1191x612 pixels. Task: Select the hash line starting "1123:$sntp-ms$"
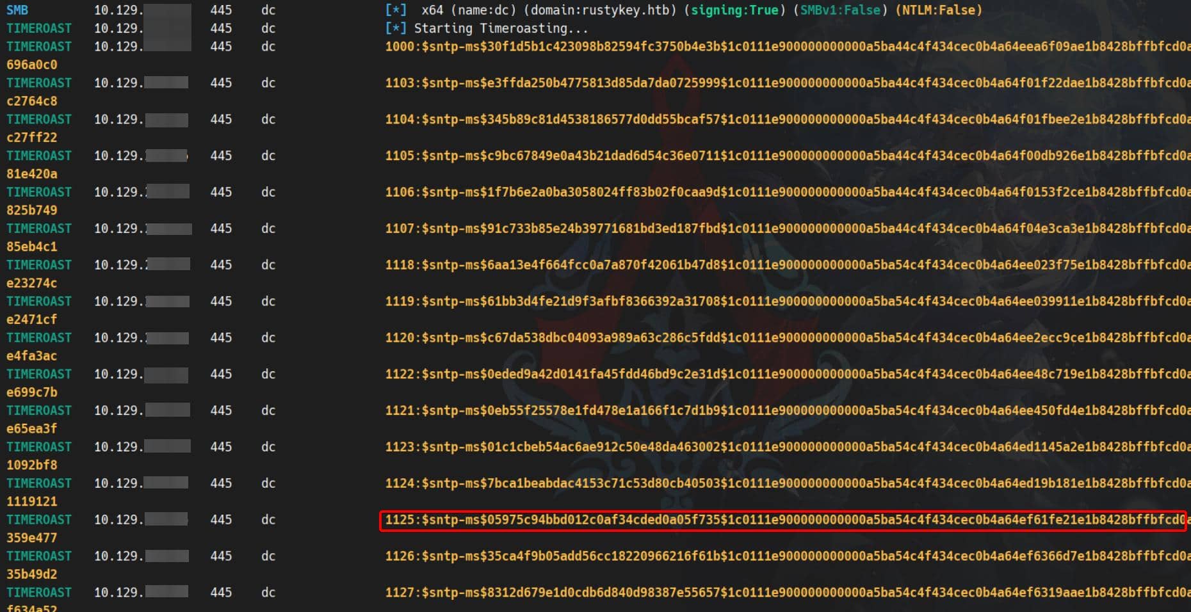(x=788, y=447)
